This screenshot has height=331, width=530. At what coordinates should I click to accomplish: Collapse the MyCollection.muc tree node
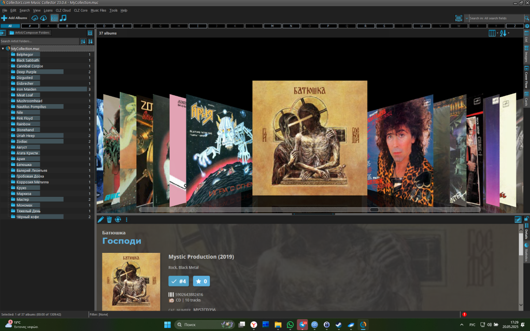(3, 49)
